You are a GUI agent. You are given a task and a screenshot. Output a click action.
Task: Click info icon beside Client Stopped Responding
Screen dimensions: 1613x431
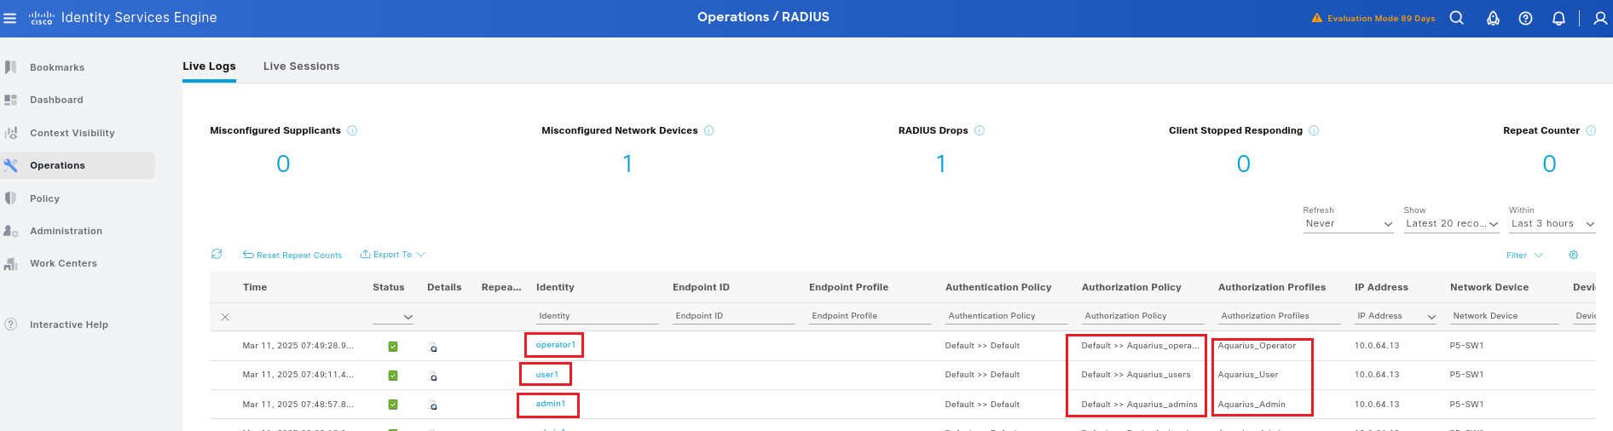click(1314, 130)
